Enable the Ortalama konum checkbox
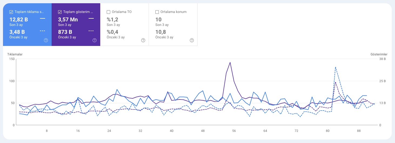395x143 pixels. [x=157, y=12]
